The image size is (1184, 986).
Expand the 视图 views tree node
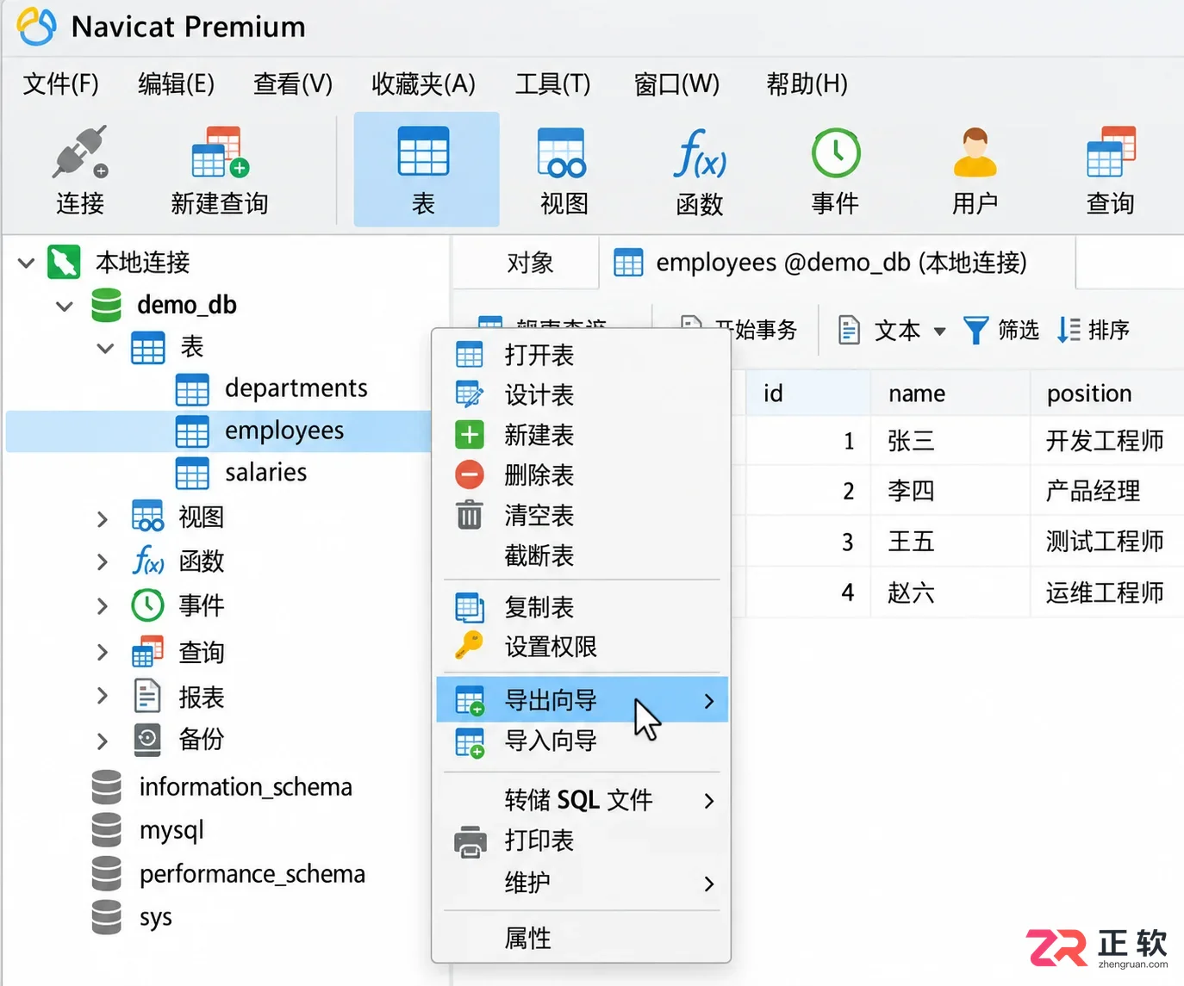(102, 518)
